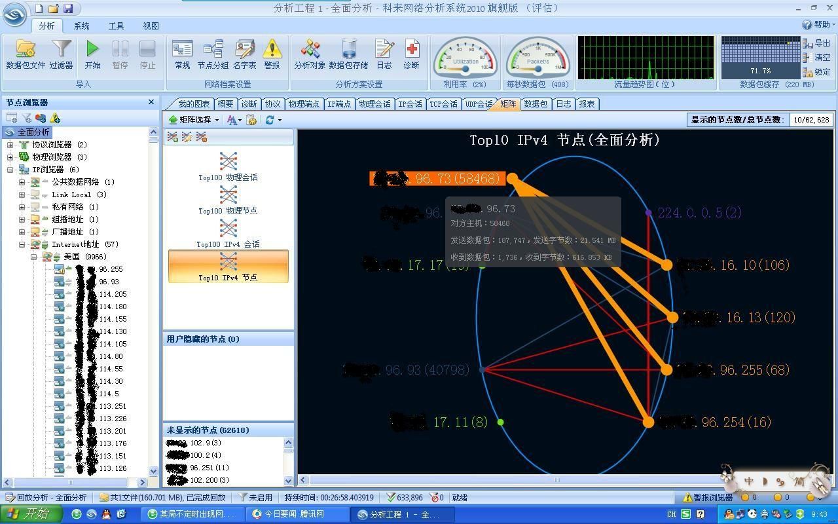Collapse the Internet地址 tree node
Screen dimensions: 838x524
pyautogui.click(x=22, y=244)
